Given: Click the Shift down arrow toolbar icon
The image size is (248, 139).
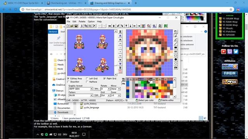Looking at the screenshot, I should point(131,26).
